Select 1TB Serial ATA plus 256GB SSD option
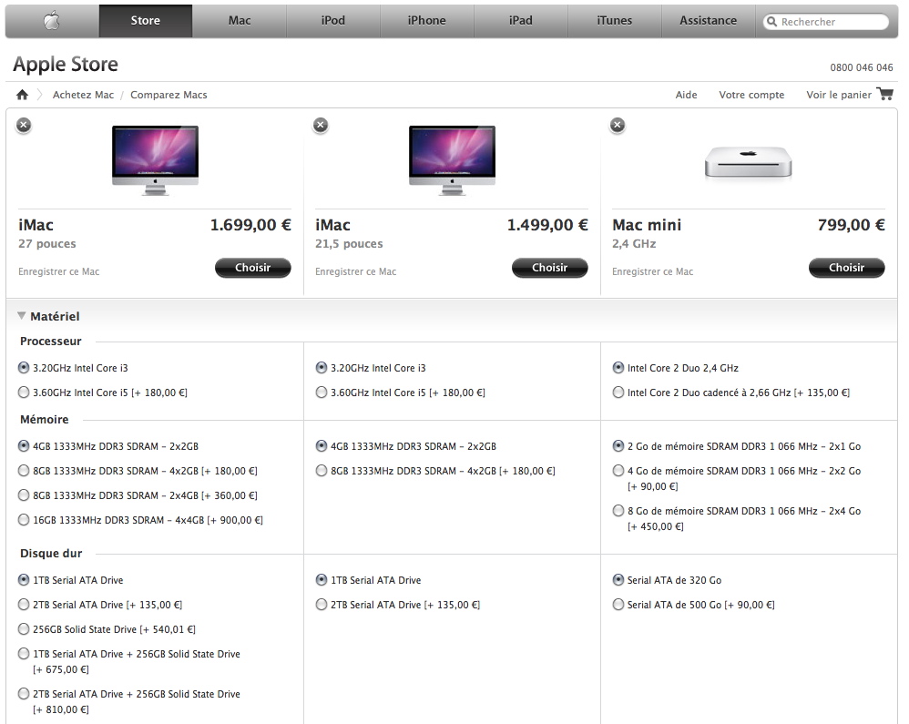 (x=24, y=654)
